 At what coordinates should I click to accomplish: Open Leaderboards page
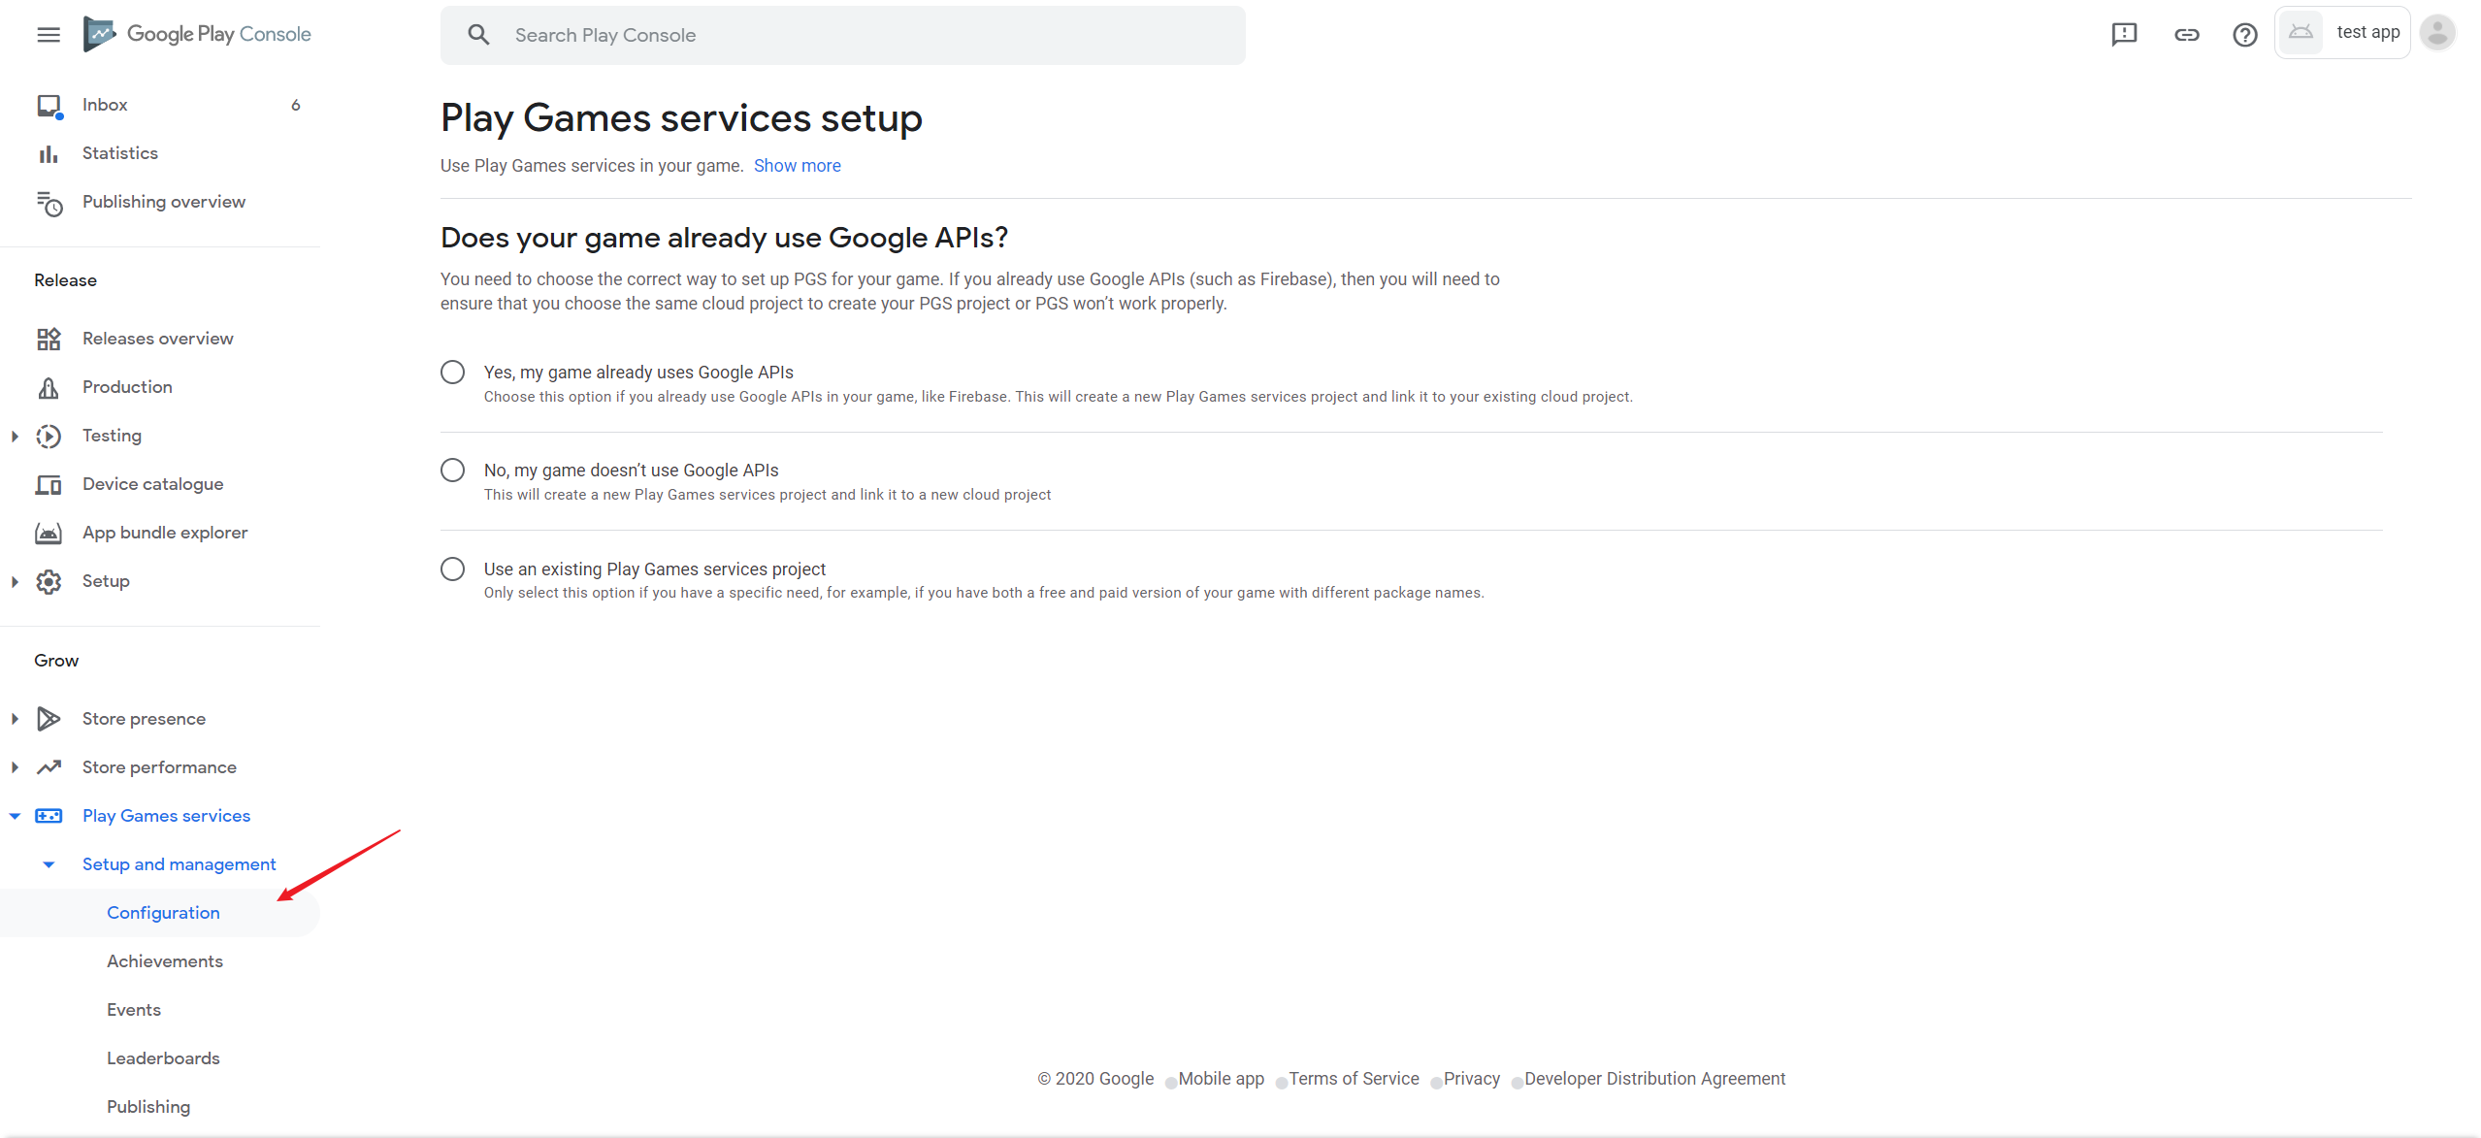pyautogui.click(x=163, y=1058)
